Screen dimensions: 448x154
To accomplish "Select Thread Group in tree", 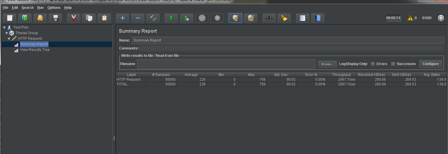I will (26, 33).
